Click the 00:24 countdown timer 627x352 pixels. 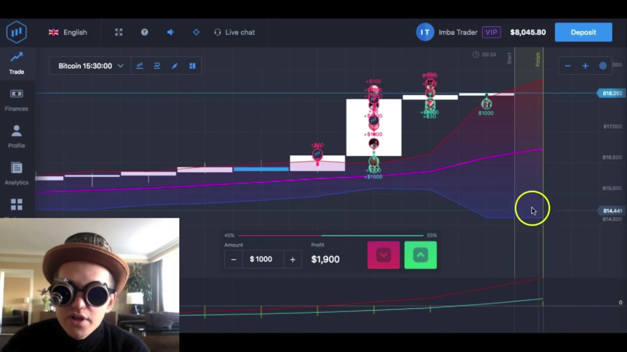click(484, 54)
